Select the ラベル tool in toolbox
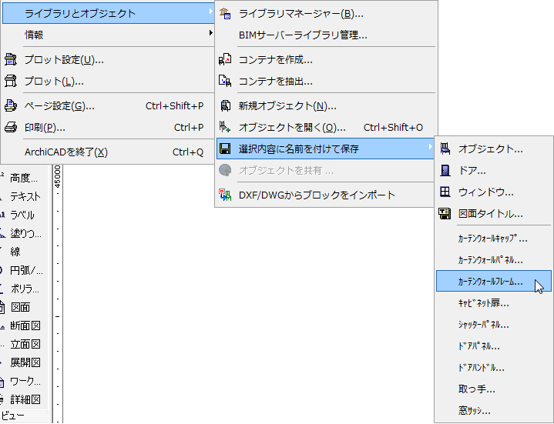This screenshot has height=424, width=554. (23, 215)
